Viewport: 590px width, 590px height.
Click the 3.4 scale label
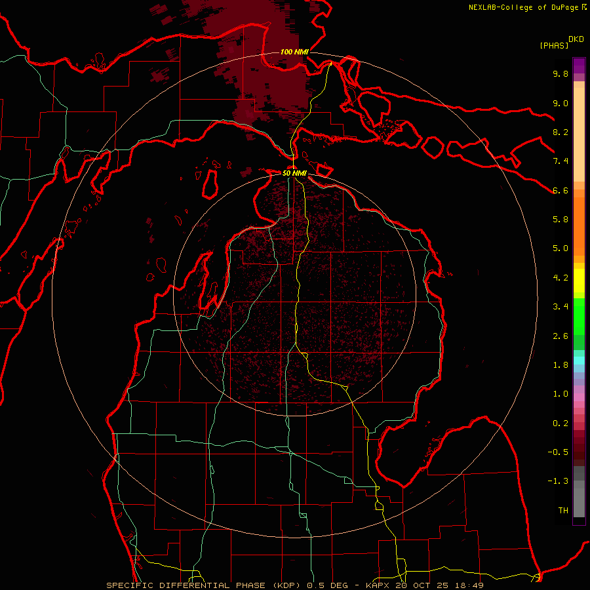pyautogui.click(x=560, y=307)
